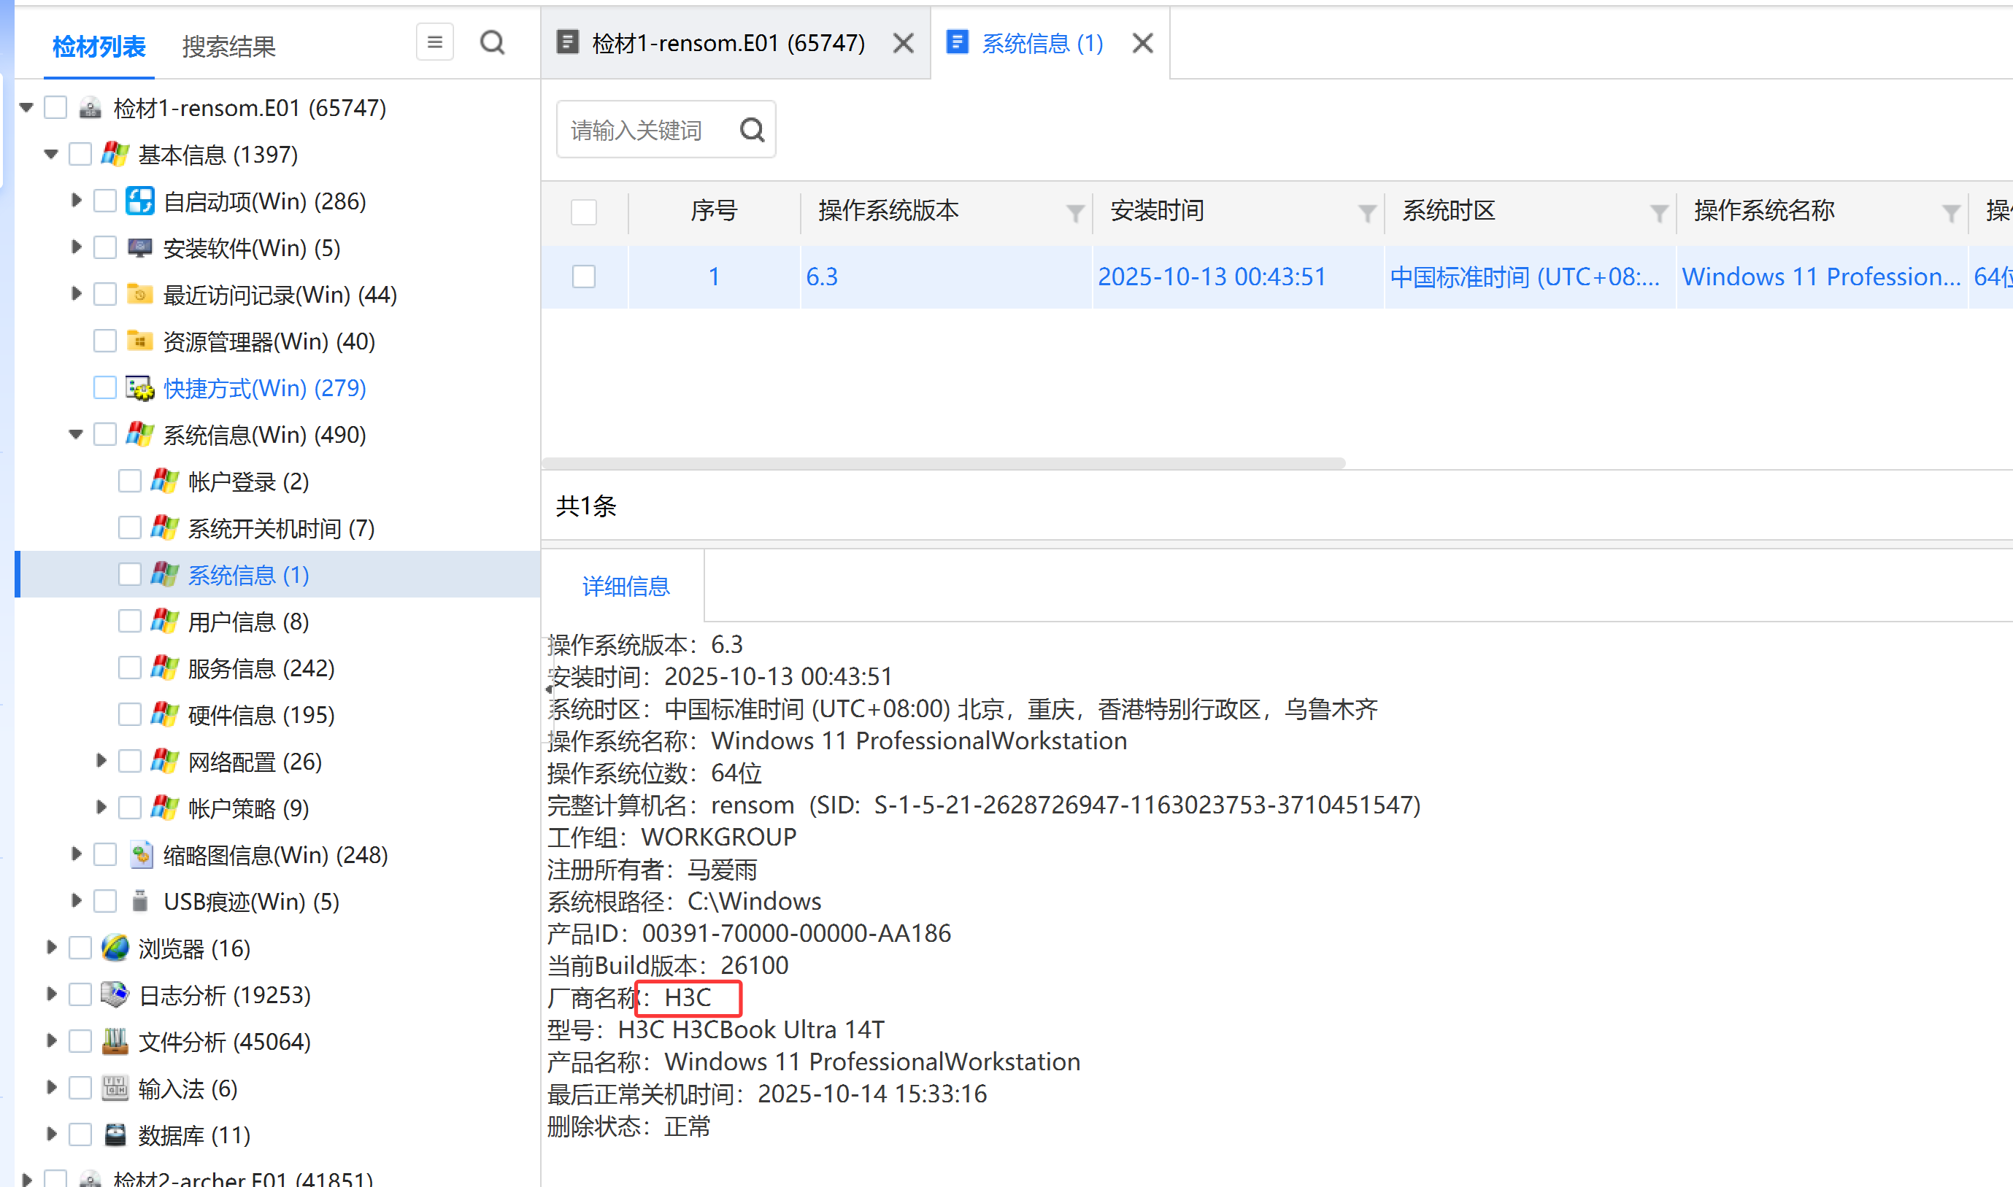Click the filter icon on 操作系统版本 column
The width and height of the screenshot is (2013, 1187).
click(1074, 213)
